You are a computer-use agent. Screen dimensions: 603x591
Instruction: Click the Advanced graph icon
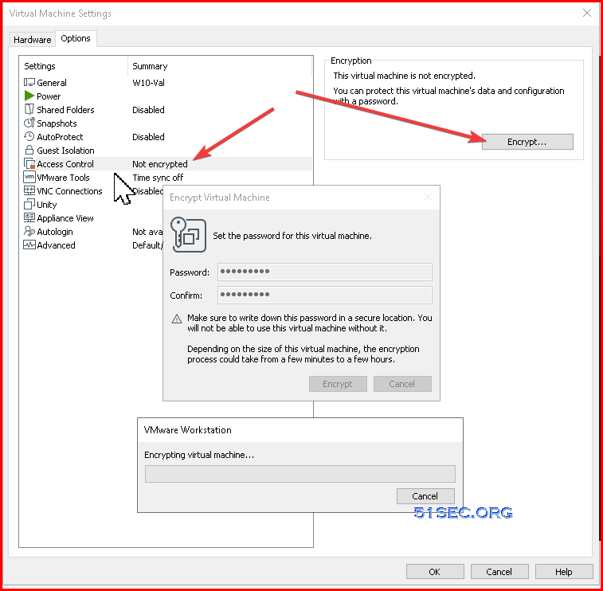29,245
